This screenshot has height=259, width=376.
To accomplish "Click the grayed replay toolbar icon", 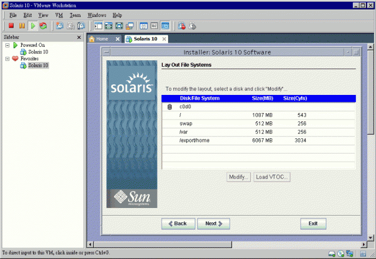I will tap(192, 26).
